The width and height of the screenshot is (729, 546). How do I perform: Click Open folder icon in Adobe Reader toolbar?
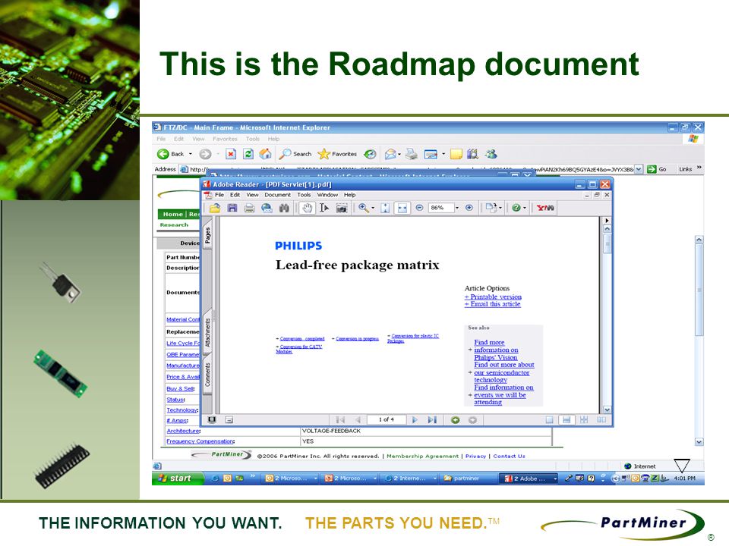pyautogui.click(x=214, y=208)
